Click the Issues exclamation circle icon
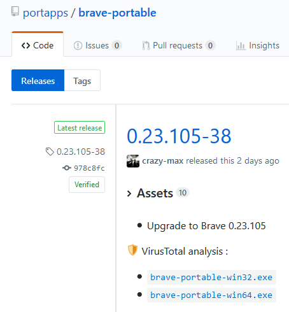Image resolution: width=289 pixels, height=312 pixels. [78, 45]
